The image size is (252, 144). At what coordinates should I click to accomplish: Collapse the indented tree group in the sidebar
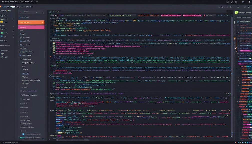coord(21,59)
